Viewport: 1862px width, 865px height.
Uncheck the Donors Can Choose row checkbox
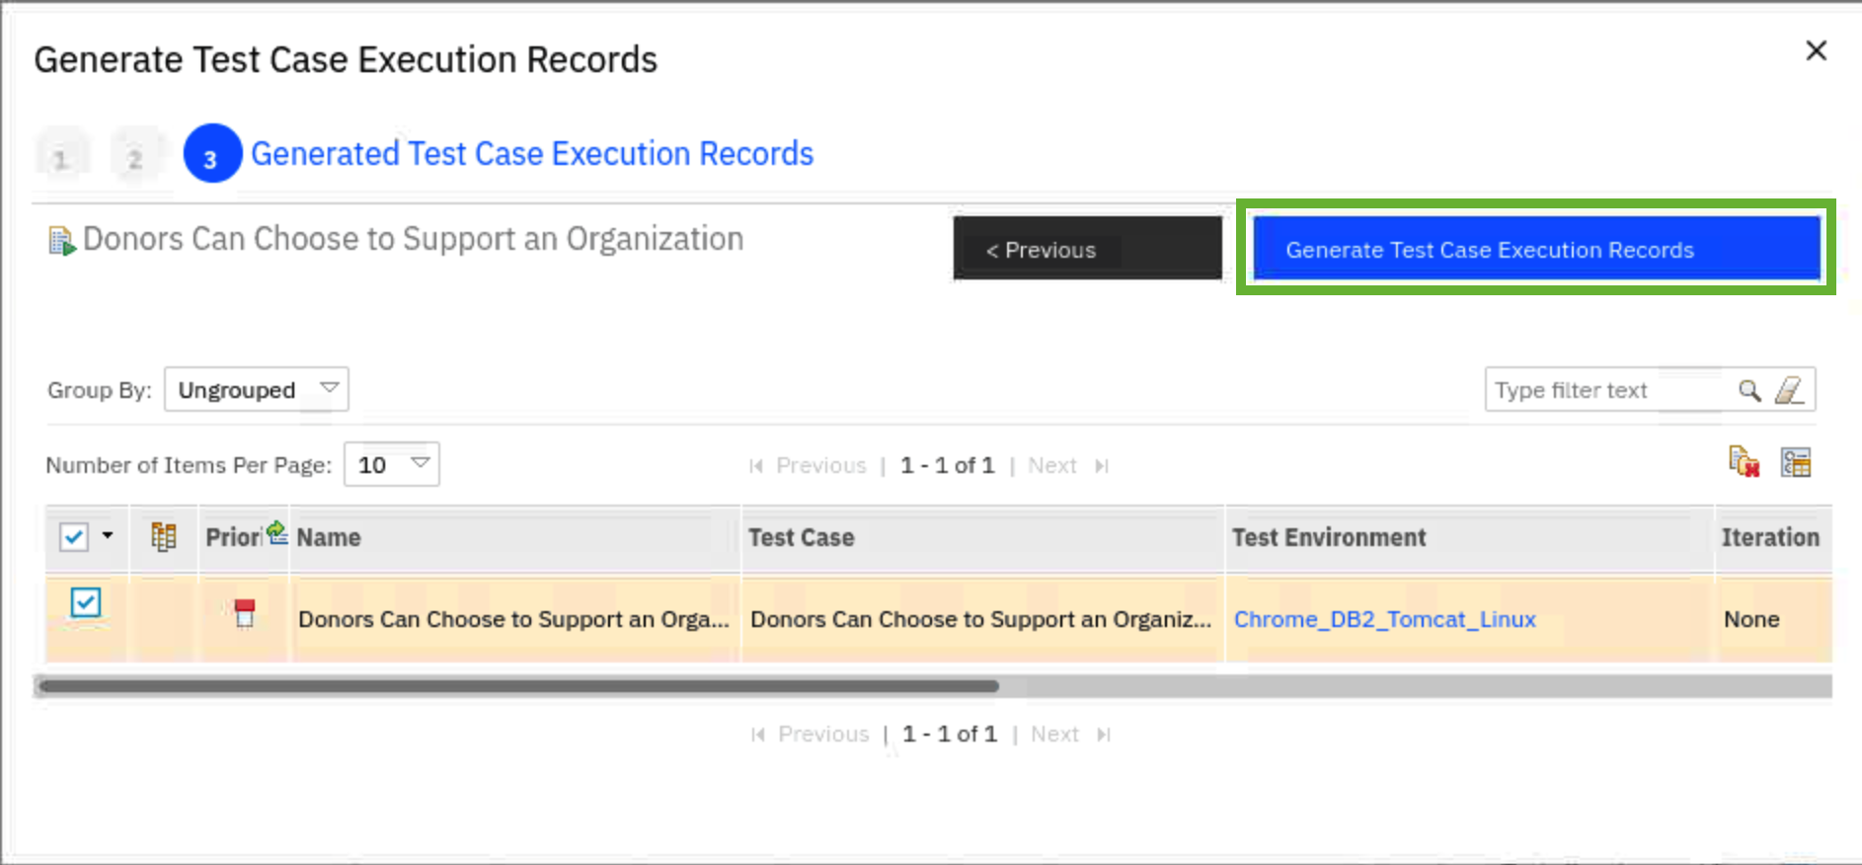point(86,602)
